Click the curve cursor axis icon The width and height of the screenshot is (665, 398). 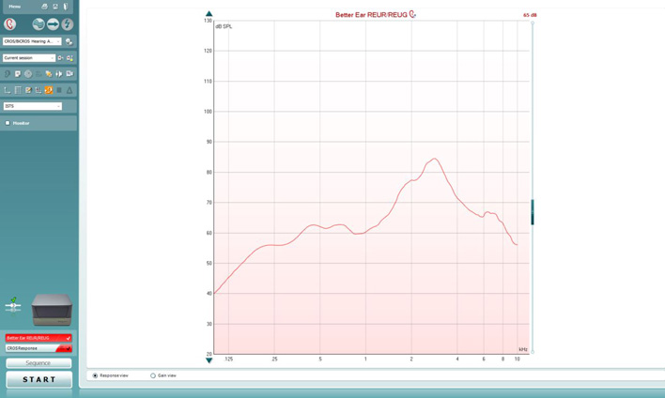(39, 90)
